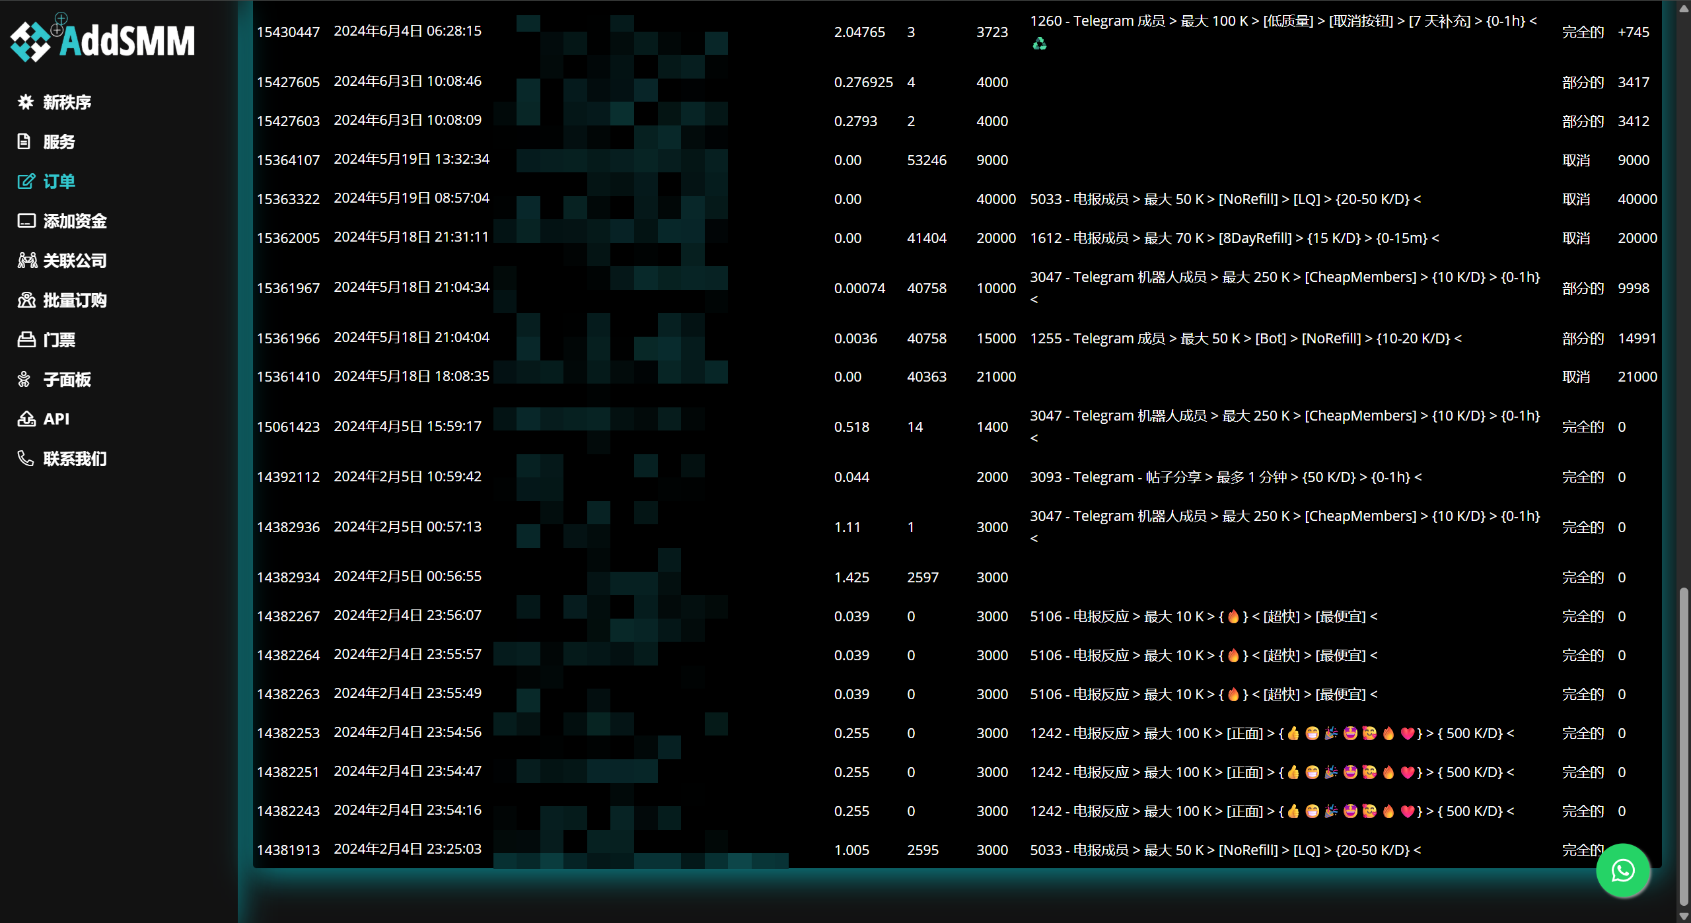Open the 联系我们 sidebar link

pyautogui.click(x=75, y=459)
